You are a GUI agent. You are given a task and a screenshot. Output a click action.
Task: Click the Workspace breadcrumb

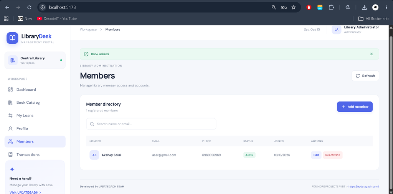88,29
